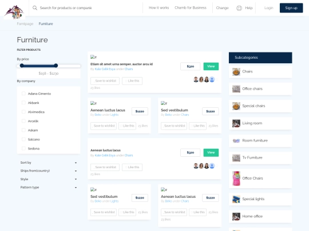Viewport: 309px width, 231px height.
Task: Go to Frontpage breadcrumb
Action: [25, 24]
